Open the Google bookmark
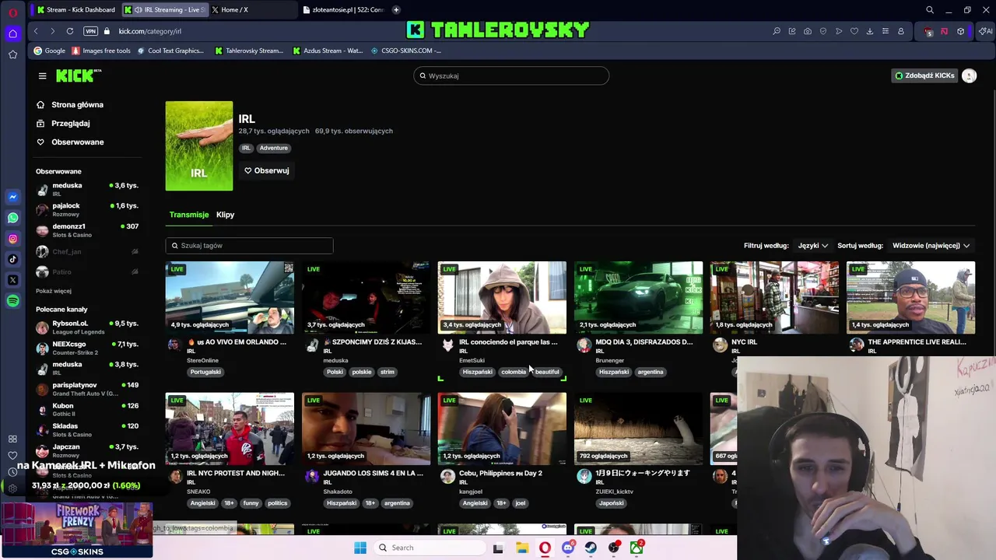Viewport: 996px width, 560px height. point(49,51)
